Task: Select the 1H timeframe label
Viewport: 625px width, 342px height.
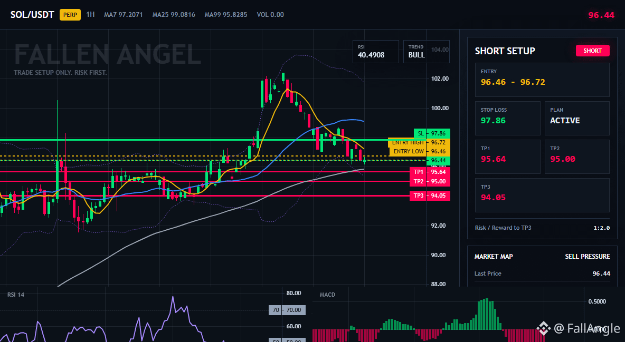Action: click(90, 14)
